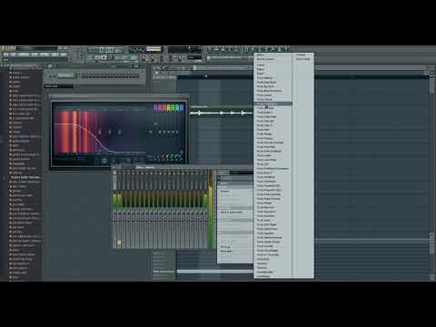
Task: Select the highlighted folder row in the browser panel
Action: pos(25,177)
